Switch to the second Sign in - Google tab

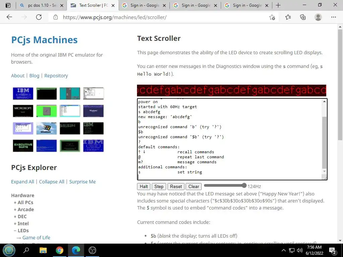[195, 5]
